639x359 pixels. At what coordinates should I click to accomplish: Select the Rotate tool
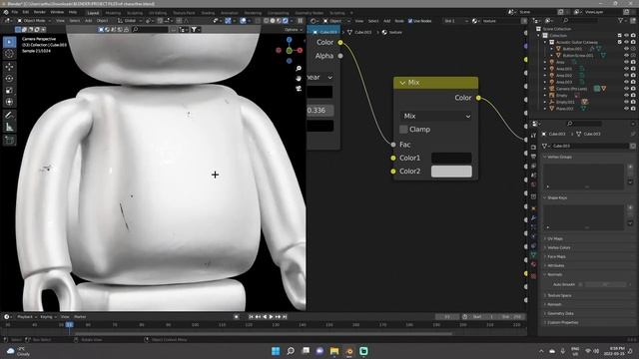click(x=9, y=78)
